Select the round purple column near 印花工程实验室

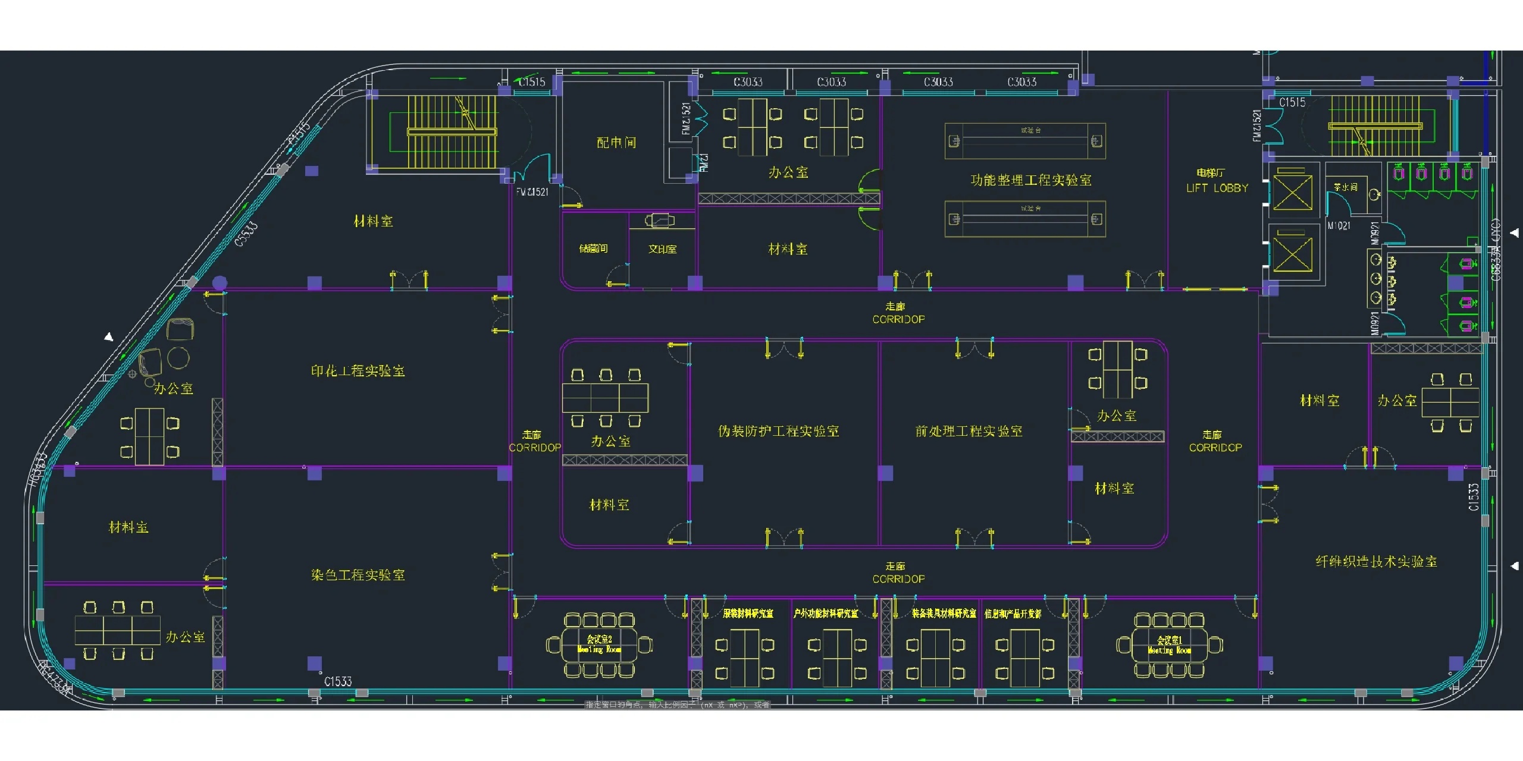coord(220,283)
